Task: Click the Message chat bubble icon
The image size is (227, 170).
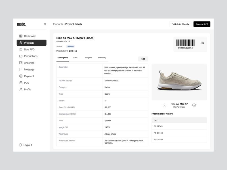Action: point(21,69)
